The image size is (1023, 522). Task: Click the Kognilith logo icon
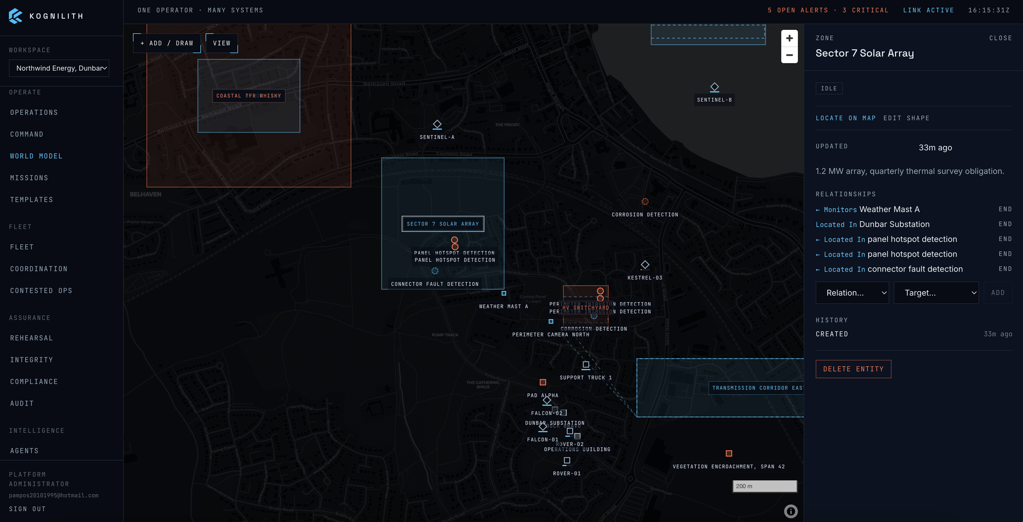click(15, 16)
